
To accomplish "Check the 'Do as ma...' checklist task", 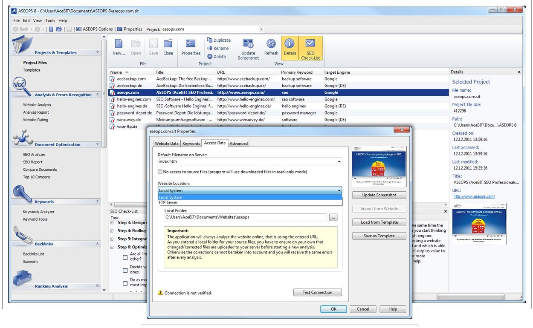I will pyautogui.click(x=125, y=282).
